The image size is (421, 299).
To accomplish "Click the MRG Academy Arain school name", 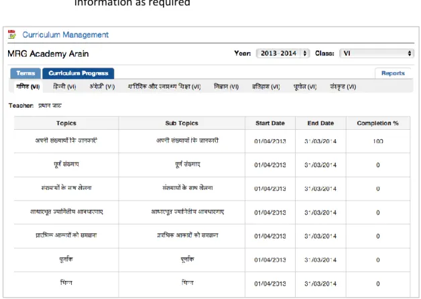I will (x=48, y=54).
